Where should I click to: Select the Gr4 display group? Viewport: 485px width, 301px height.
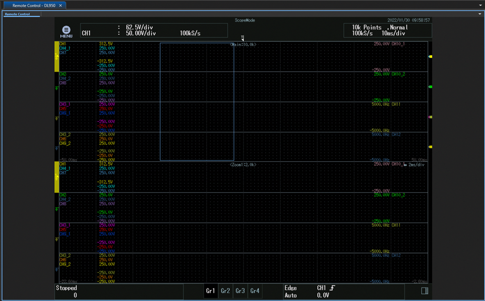coord(255,291)
